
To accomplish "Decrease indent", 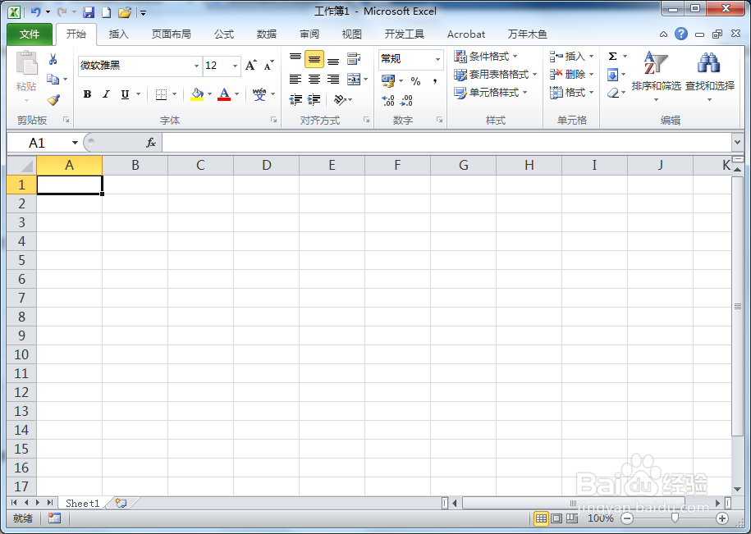I will [295, 99].
